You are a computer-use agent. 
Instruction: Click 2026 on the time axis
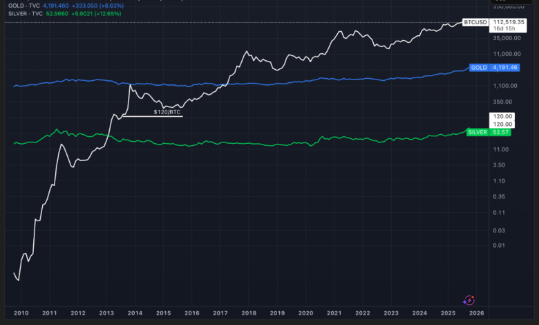(x=475, y=313)
